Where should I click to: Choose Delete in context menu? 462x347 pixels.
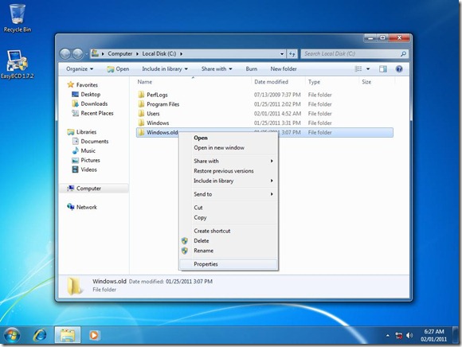[x=202, y=241]
